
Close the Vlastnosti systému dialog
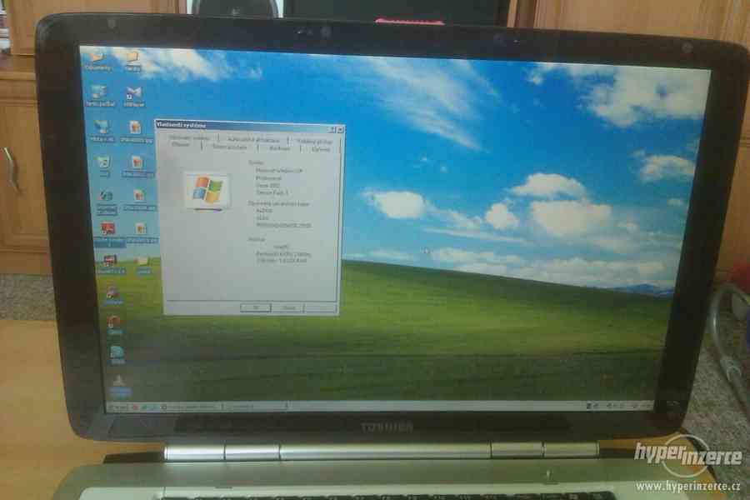click(340, 130)
